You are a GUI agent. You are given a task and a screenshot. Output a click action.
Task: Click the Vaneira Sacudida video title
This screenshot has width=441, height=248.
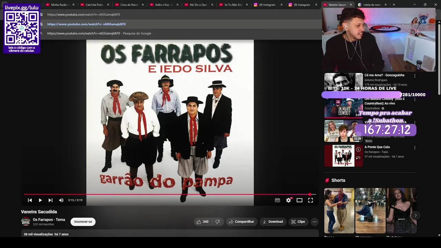point(39,212)
